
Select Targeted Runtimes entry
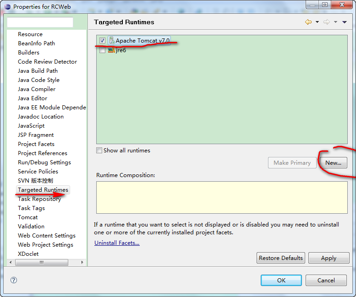[43, 190]
